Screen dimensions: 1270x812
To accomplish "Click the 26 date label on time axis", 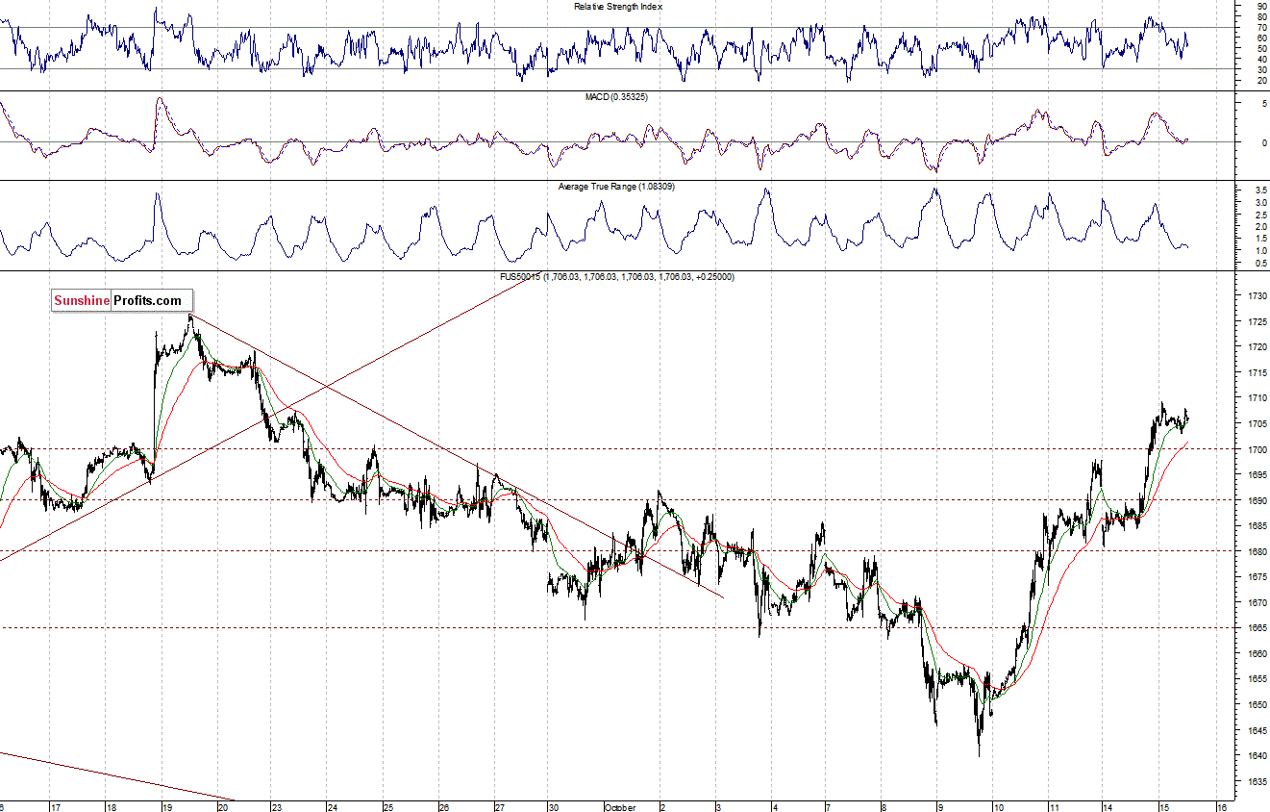I will (443, 807).
